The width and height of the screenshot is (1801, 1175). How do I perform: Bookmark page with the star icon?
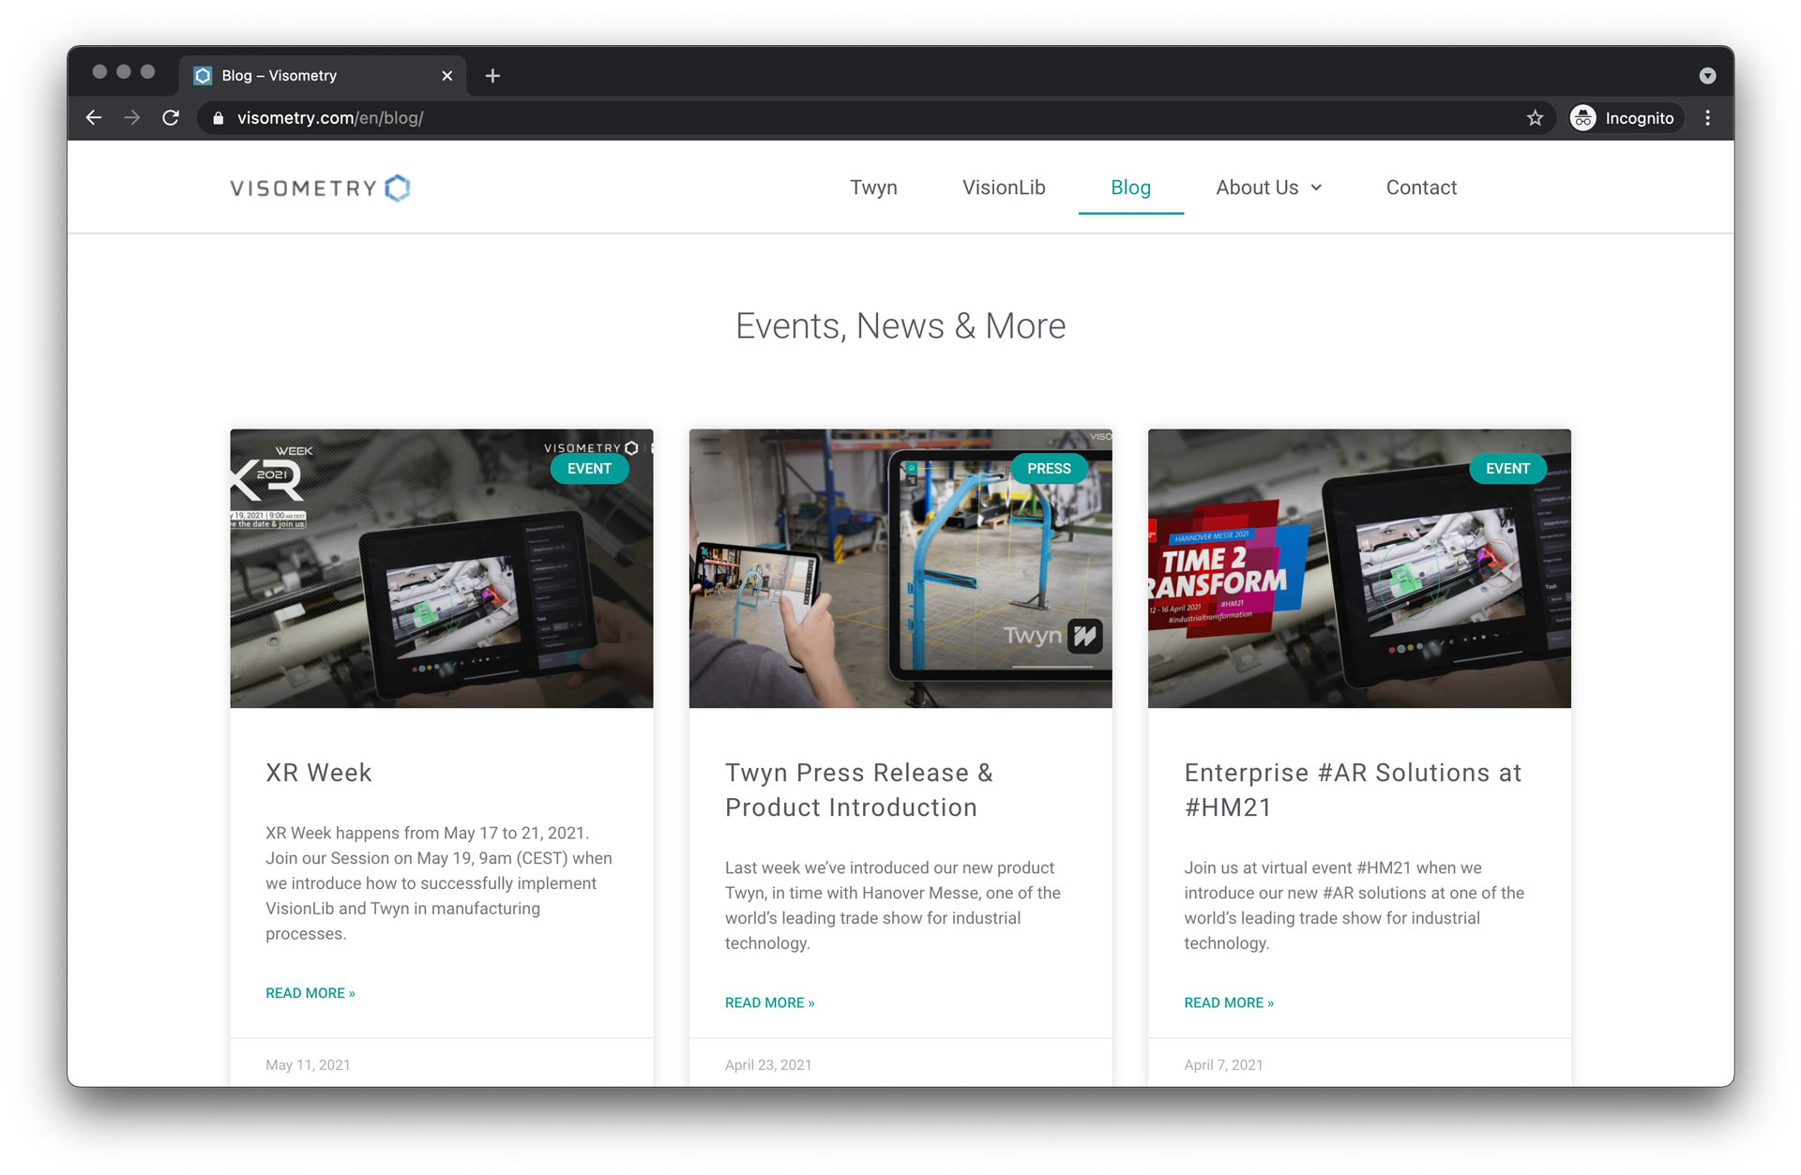click(1535, 118)
